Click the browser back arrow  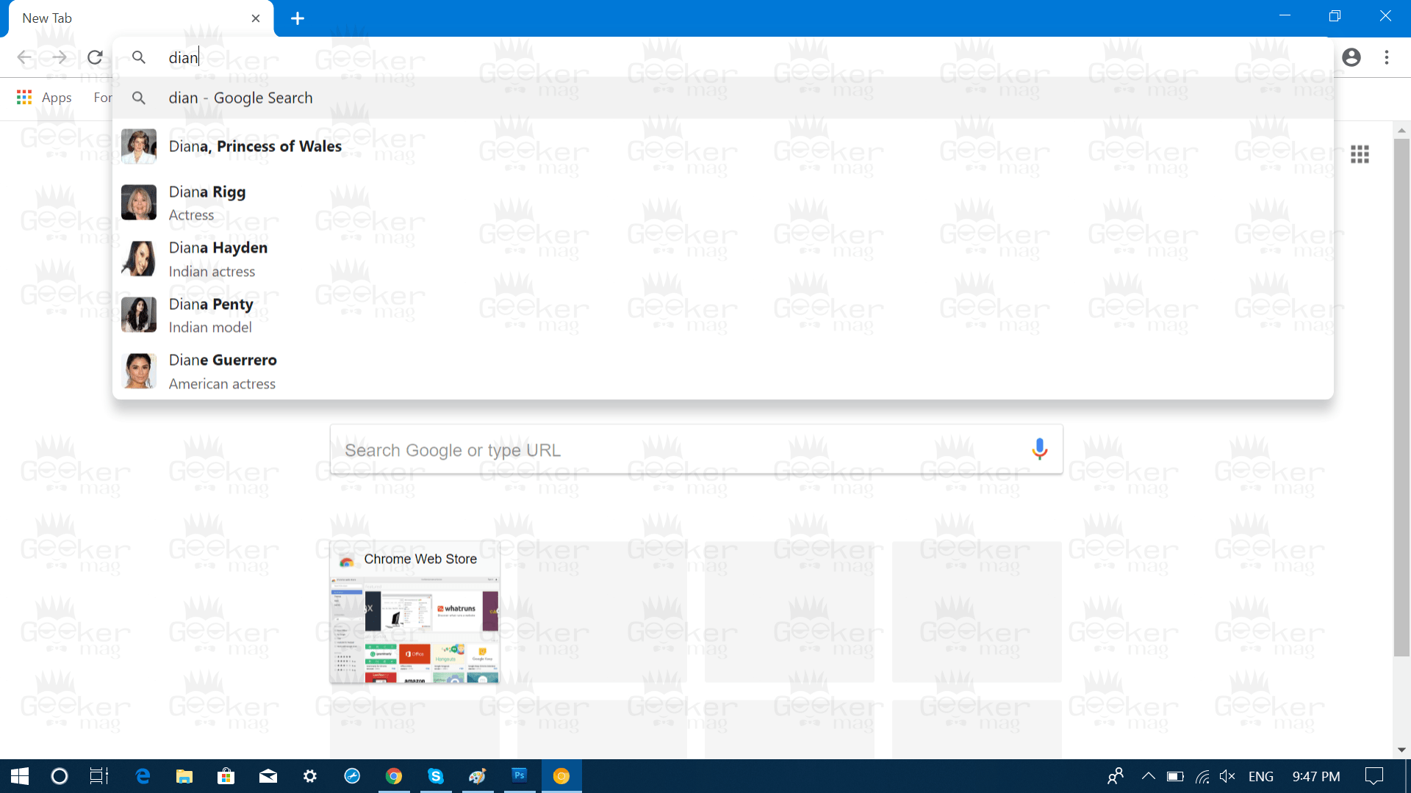24,57
